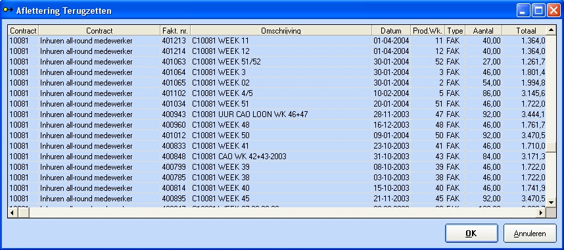Click the horizontal scrollbar right arrow
Image resolution: width=564 pixels, height=250 pixels.
pyautogui.click(x=541, y=213)
